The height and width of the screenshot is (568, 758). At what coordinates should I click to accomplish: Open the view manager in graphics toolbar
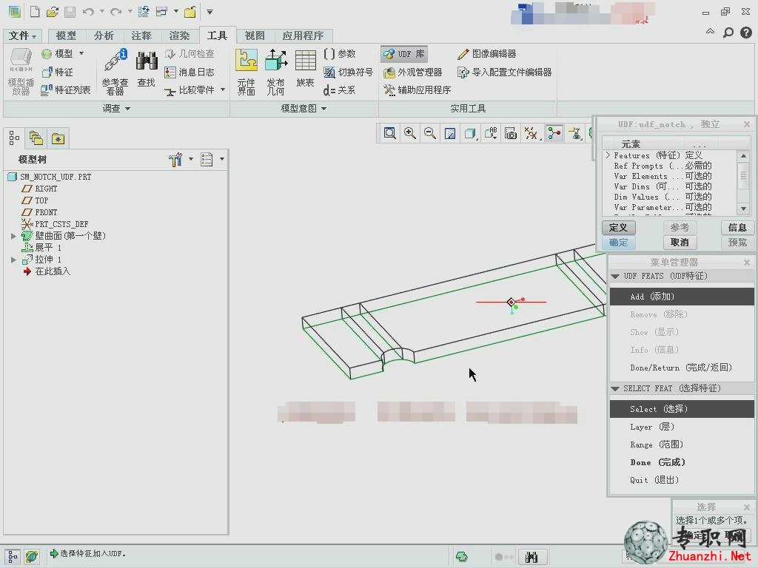[511, 133]
